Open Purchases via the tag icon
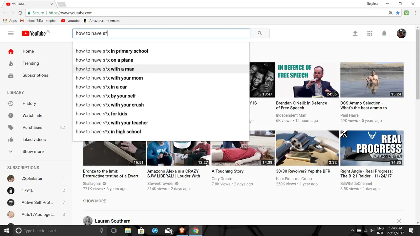420x236 pixels. (x=11, y=128)
